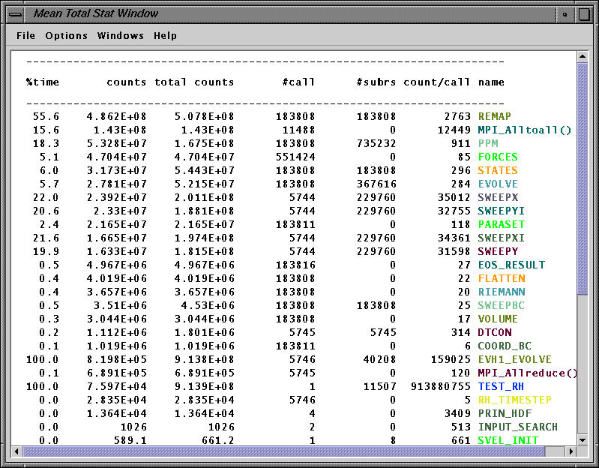Open the File menu
The image size is (599, 468).
pos(25,35)
